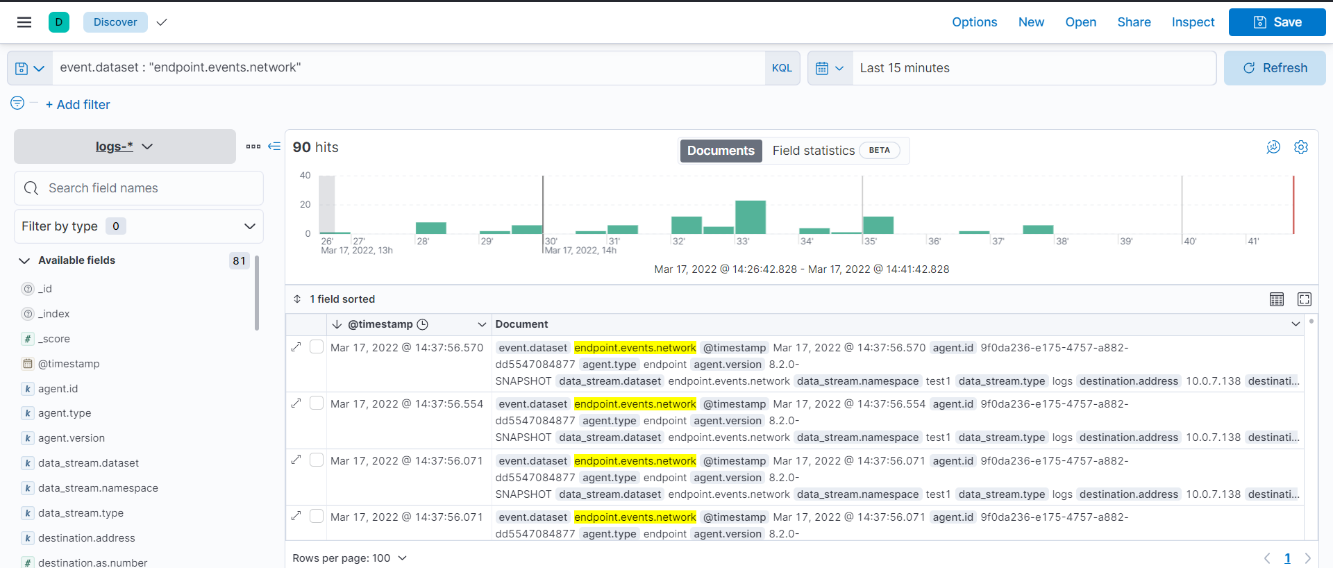Image resolution: width=1333 pixels, height=568 pixels.
Task: Click the Refresh button
Action: (1275, 68)
